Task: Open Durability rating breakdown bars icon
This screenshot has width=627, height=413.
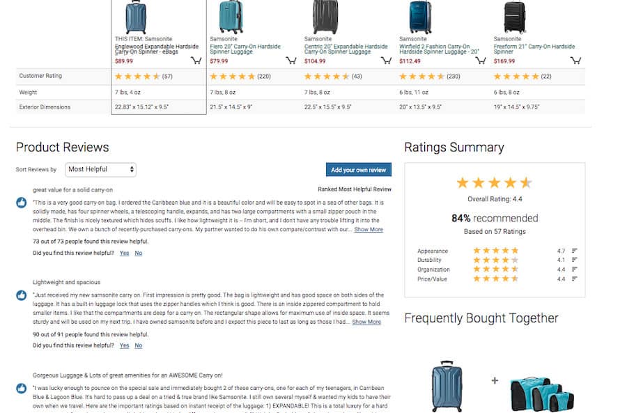Action: coord(574,260)
